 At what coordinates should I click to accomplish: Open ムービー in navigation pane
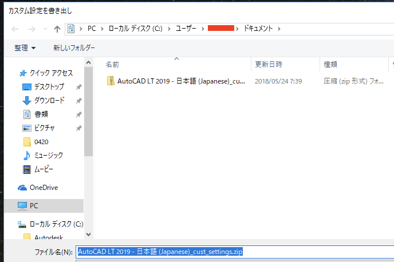44,169
